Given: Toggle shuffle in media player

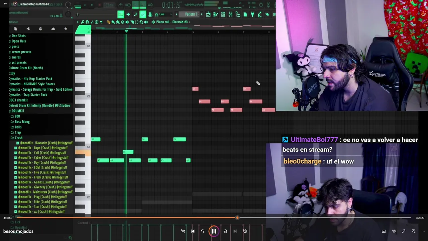Looking at the screenshot, I should (183, 231).
